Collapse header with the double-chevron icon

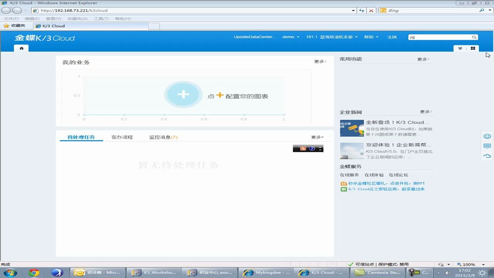[x=460, y=48]
